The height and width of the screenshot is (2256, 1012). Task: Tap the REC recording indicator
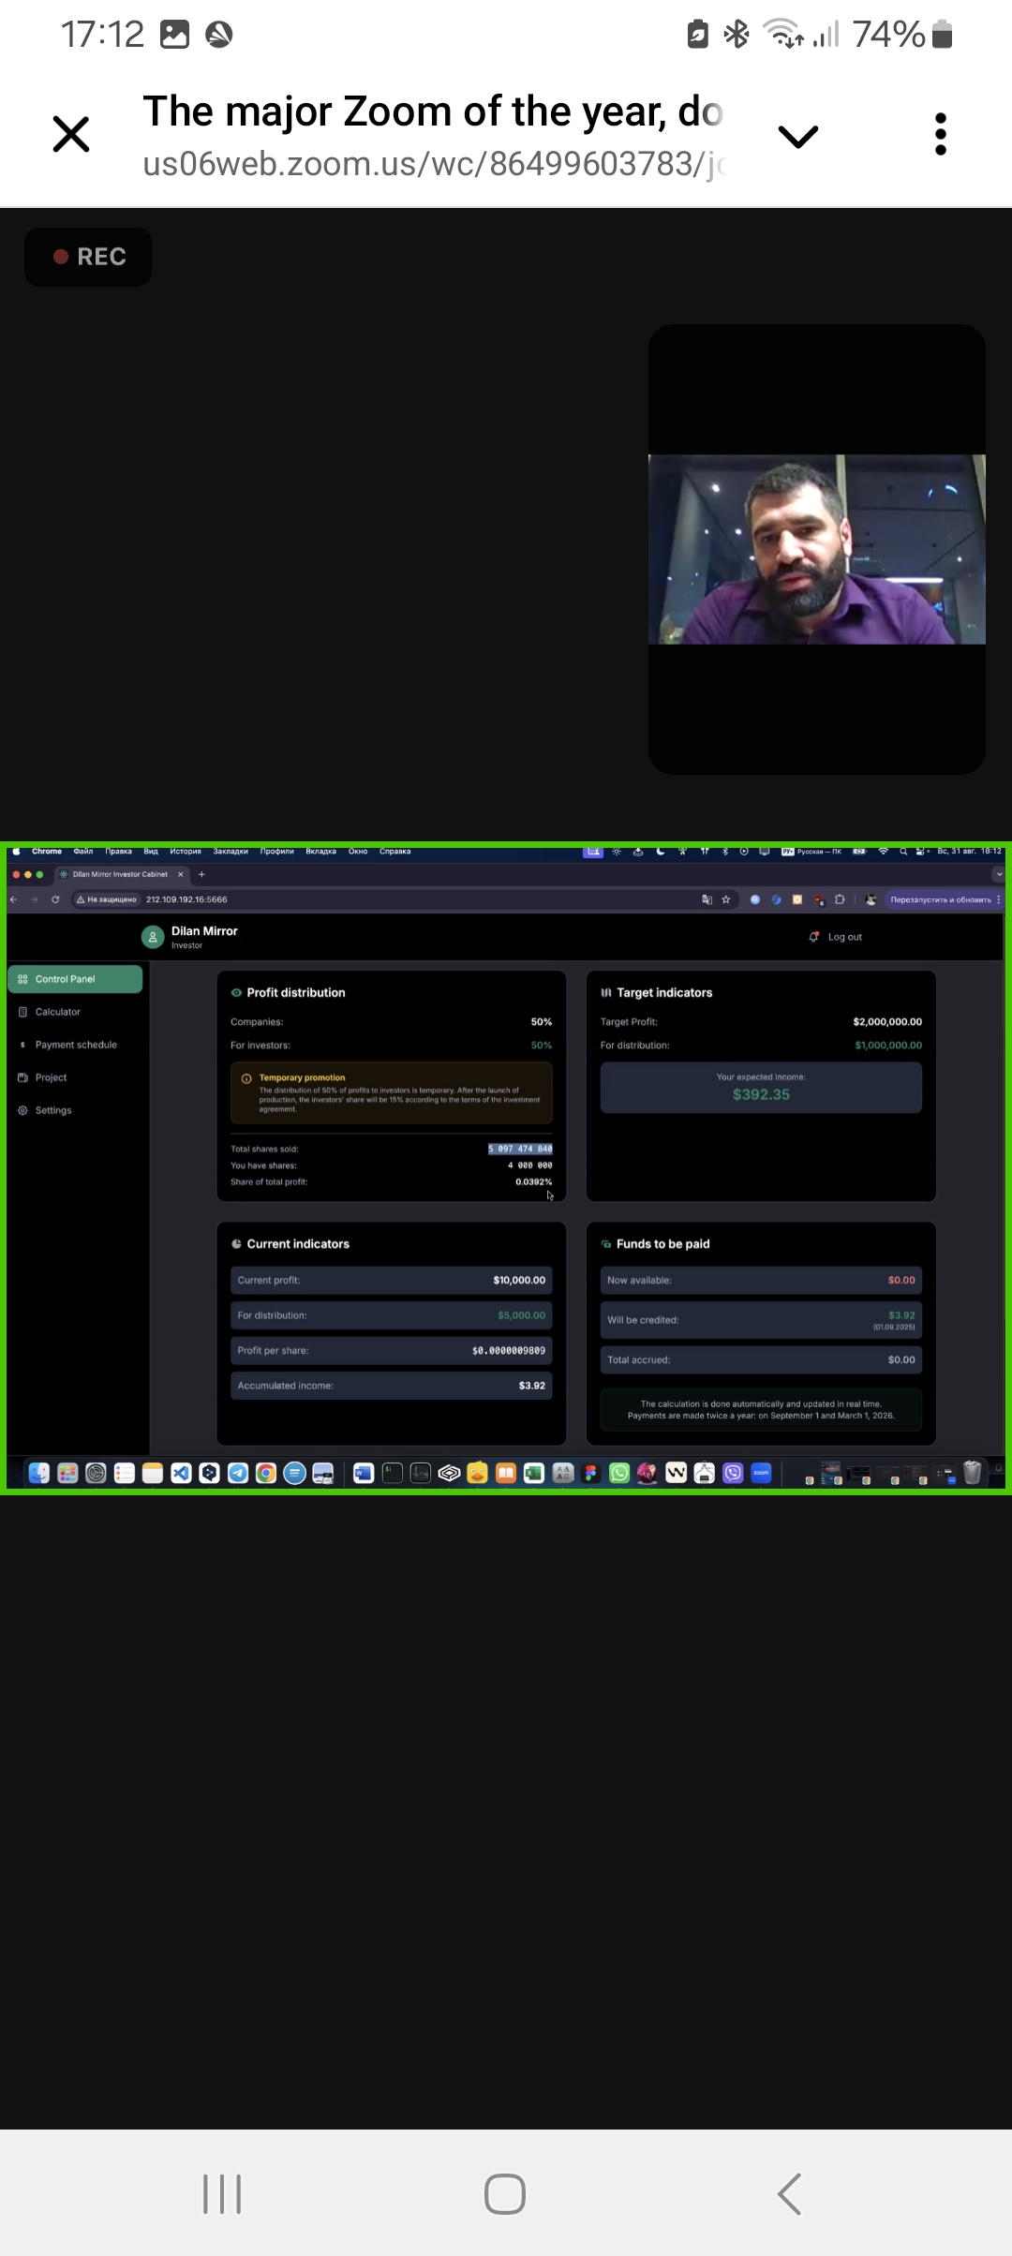(x=88, y=257)
